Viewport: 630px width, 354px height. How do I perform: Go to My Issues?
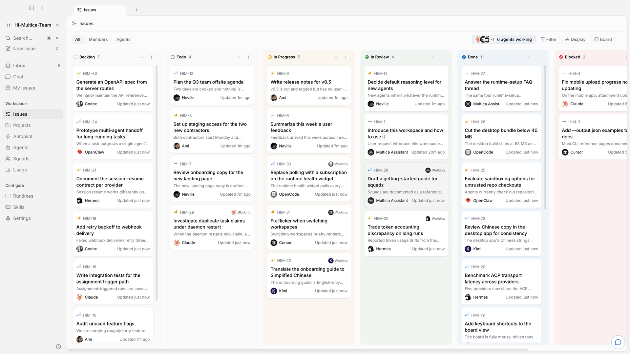coord(33,88)
